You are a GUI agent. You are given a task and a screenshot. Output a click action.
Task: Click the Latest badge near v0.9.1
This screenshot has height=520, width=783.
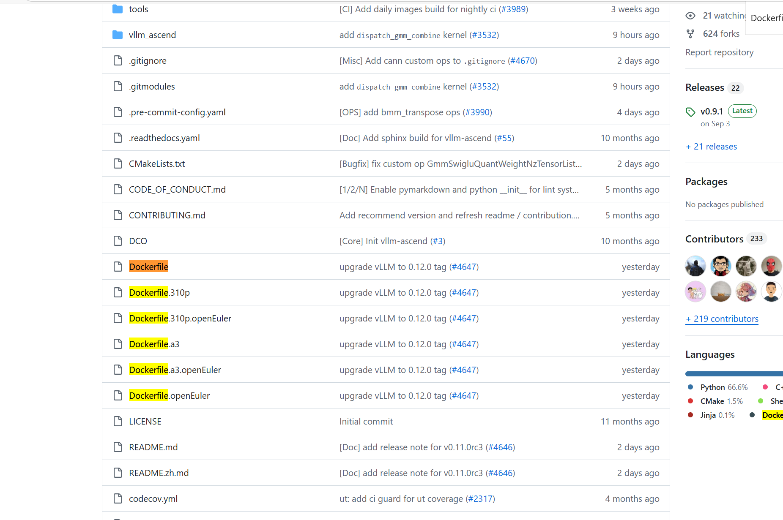(742, 111)
